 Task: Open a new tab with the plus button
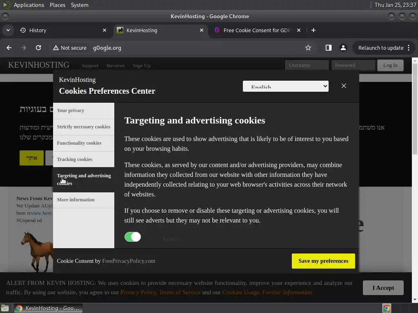click(313, 30)
